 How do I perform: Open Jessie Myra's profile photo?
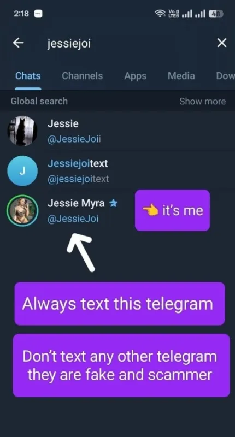pos(22,210)
